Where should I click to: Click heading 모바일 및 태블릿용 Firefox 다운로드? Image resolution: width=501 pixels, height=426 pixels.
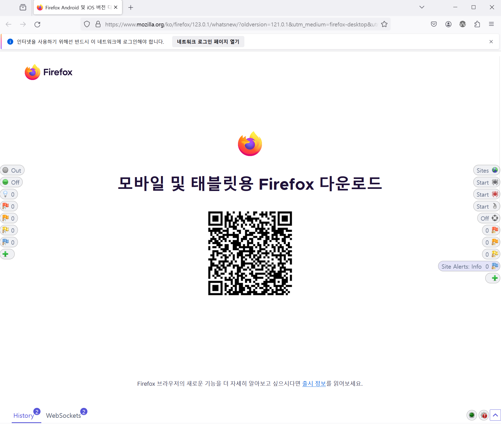pos(250,184)
